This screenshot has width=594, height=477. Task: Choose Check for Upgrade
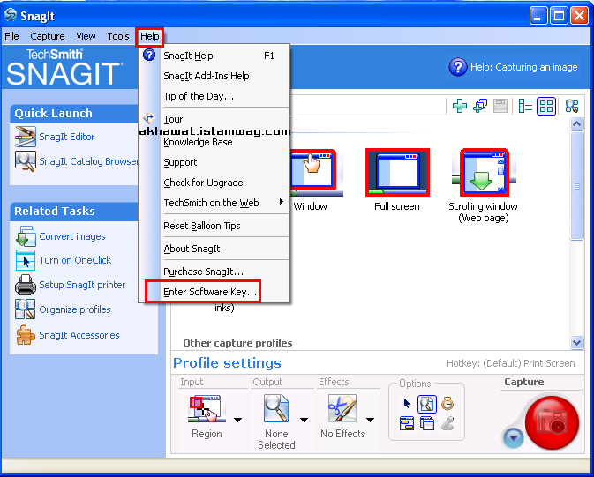point(214,183)
